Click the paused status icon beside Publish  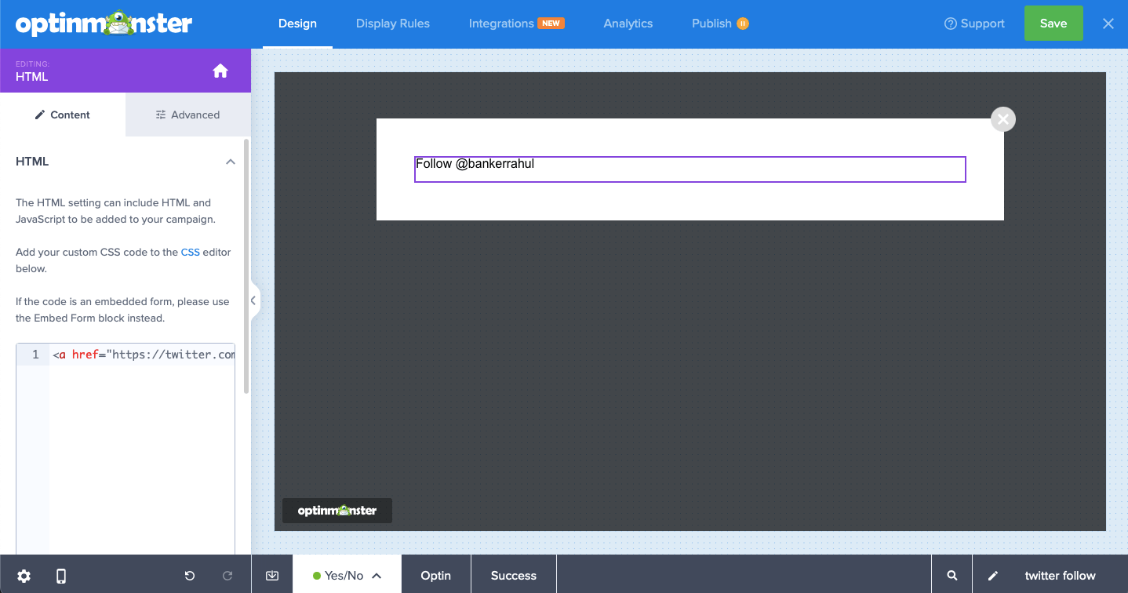click(743, 24)
